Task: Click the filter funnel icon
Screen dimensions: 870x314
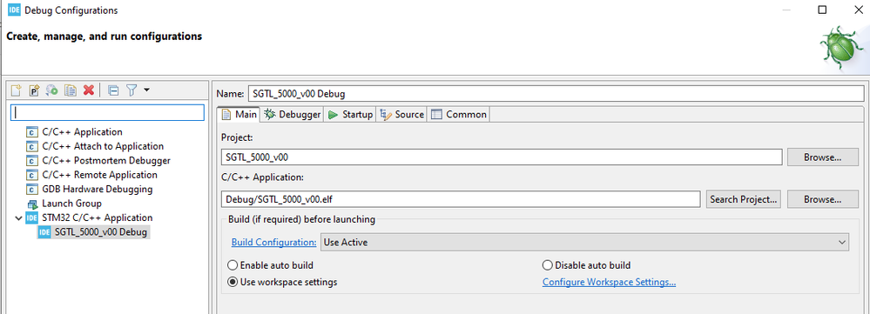Action: pos(131,90)
